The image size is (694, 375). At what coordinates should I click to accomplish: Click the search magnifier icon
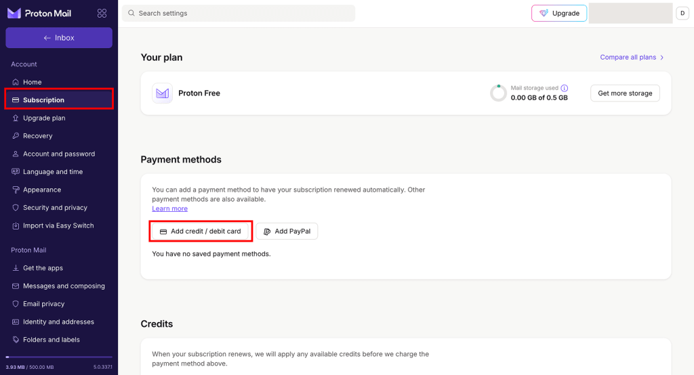click(x=131, y=14)
